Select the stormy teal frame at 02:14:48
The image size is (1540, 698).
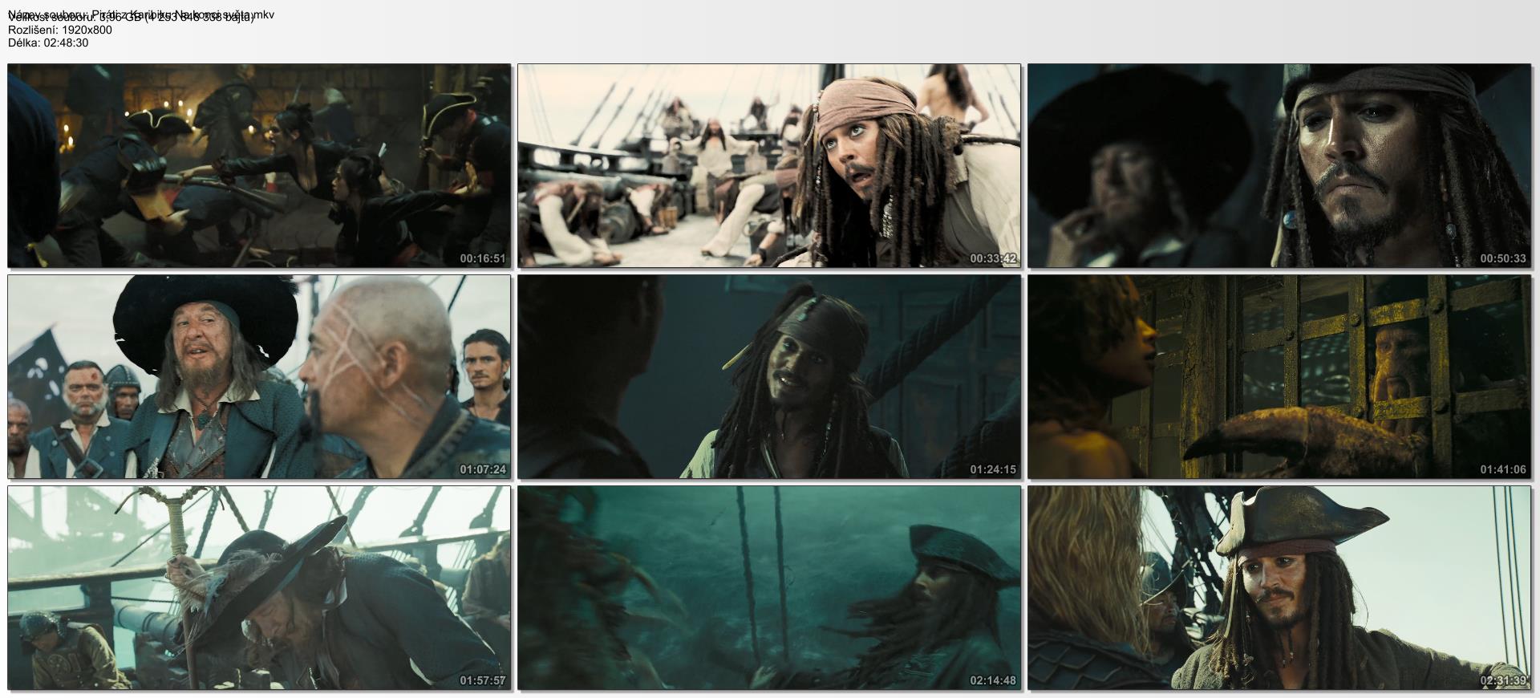768,587
